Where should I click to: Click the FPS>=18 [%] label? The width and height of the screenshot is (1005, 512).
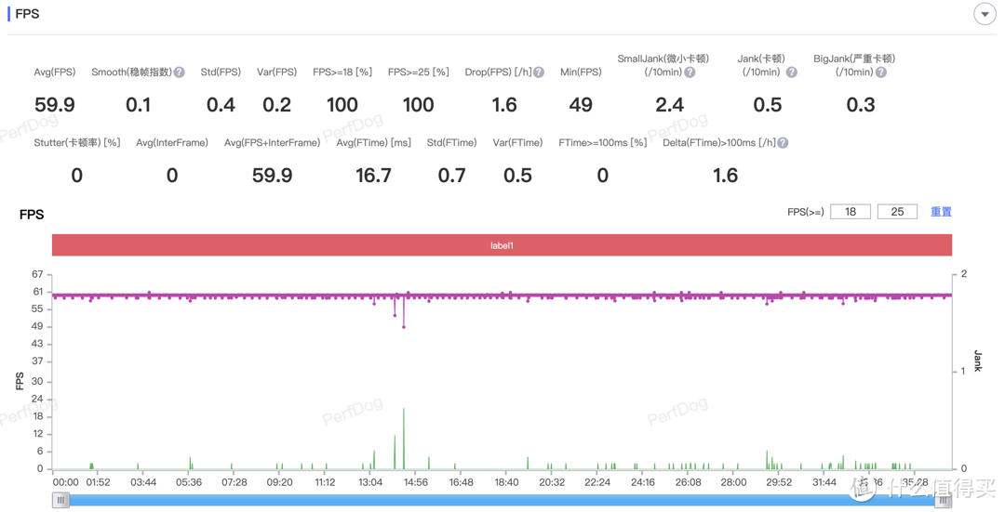342,72
